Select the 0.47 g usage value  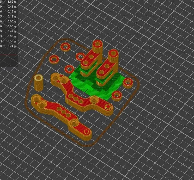pyautogui.click(x=12, y=31)
